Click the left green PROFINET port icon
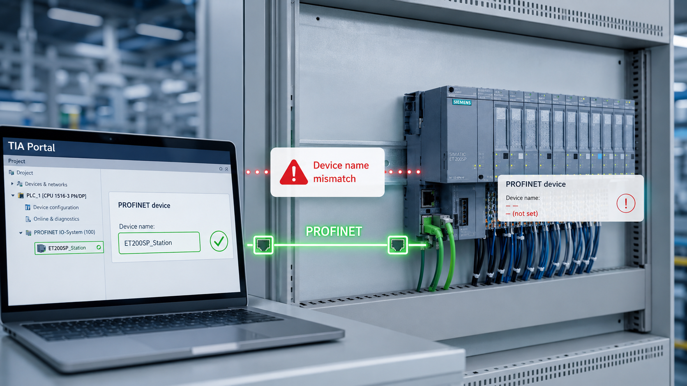The width and height of the screenshot is (687, 386). (x=263, y=245)
